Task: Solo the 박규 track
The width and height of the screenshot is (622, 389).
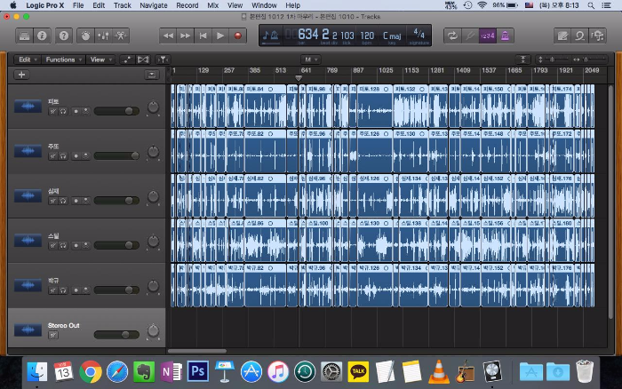Action: [63, 290]
